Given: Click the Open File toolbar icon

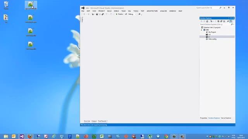Looking at the screenshot, I should click(x=97, y=14).
